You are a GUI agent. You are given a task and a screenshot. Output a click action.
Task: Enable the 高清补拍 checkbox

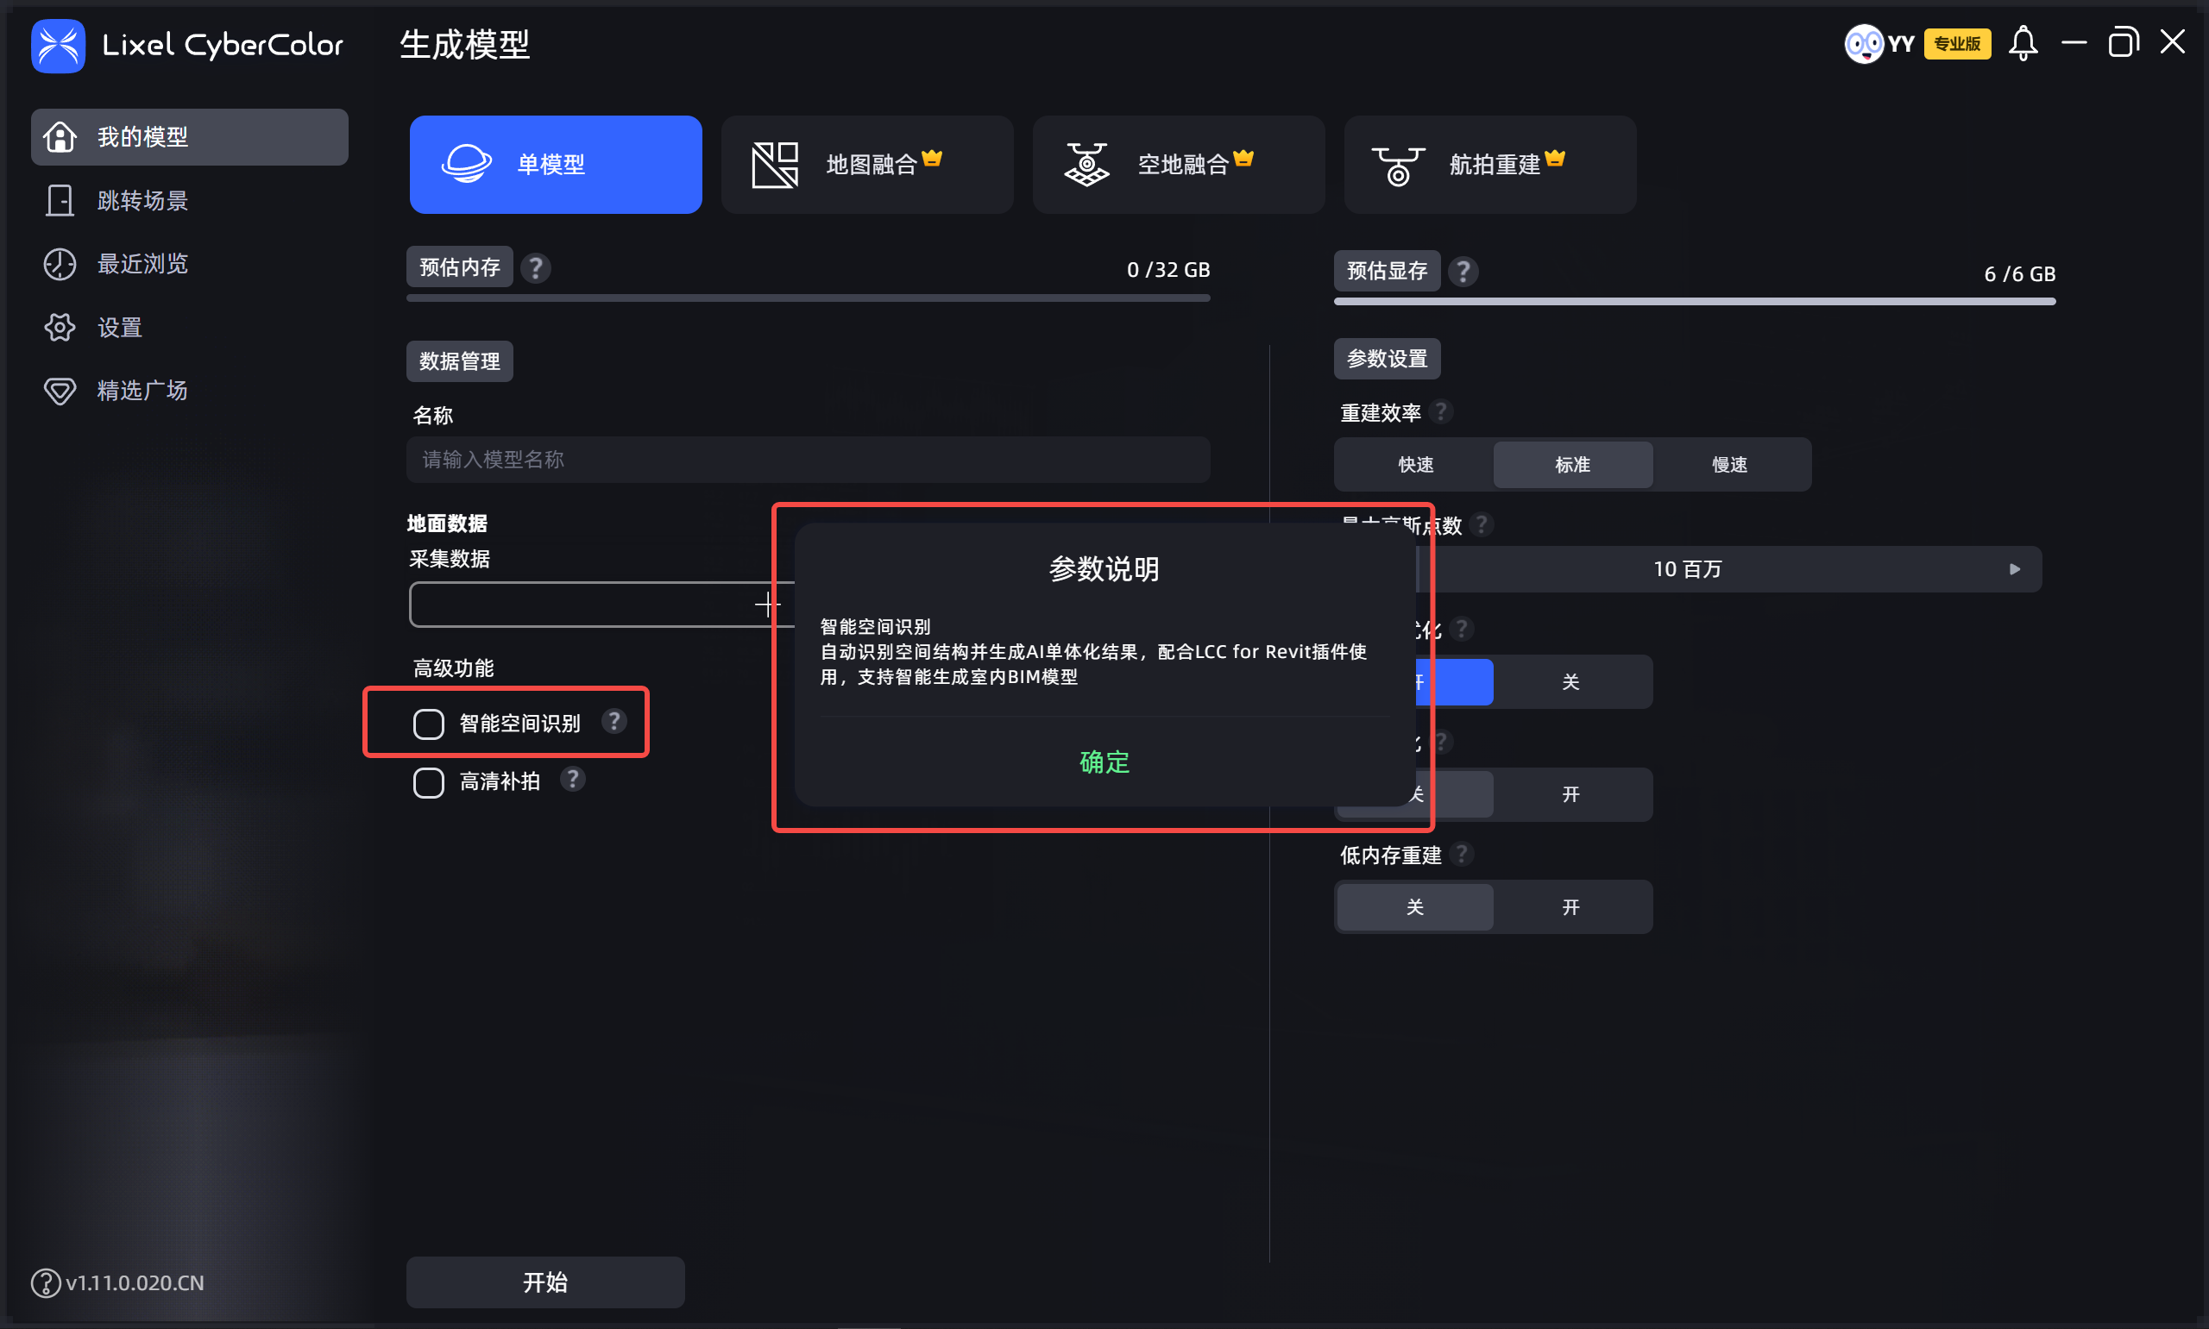(428, 782)
